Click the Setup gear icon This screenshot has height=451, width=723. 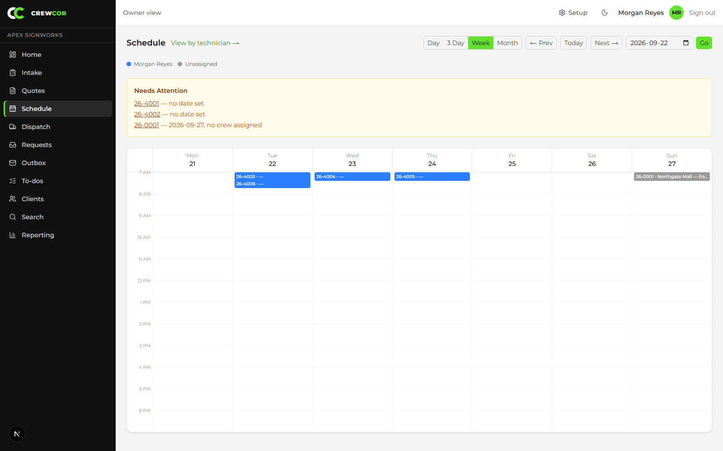pyautogui.click(x=562, y=13)
